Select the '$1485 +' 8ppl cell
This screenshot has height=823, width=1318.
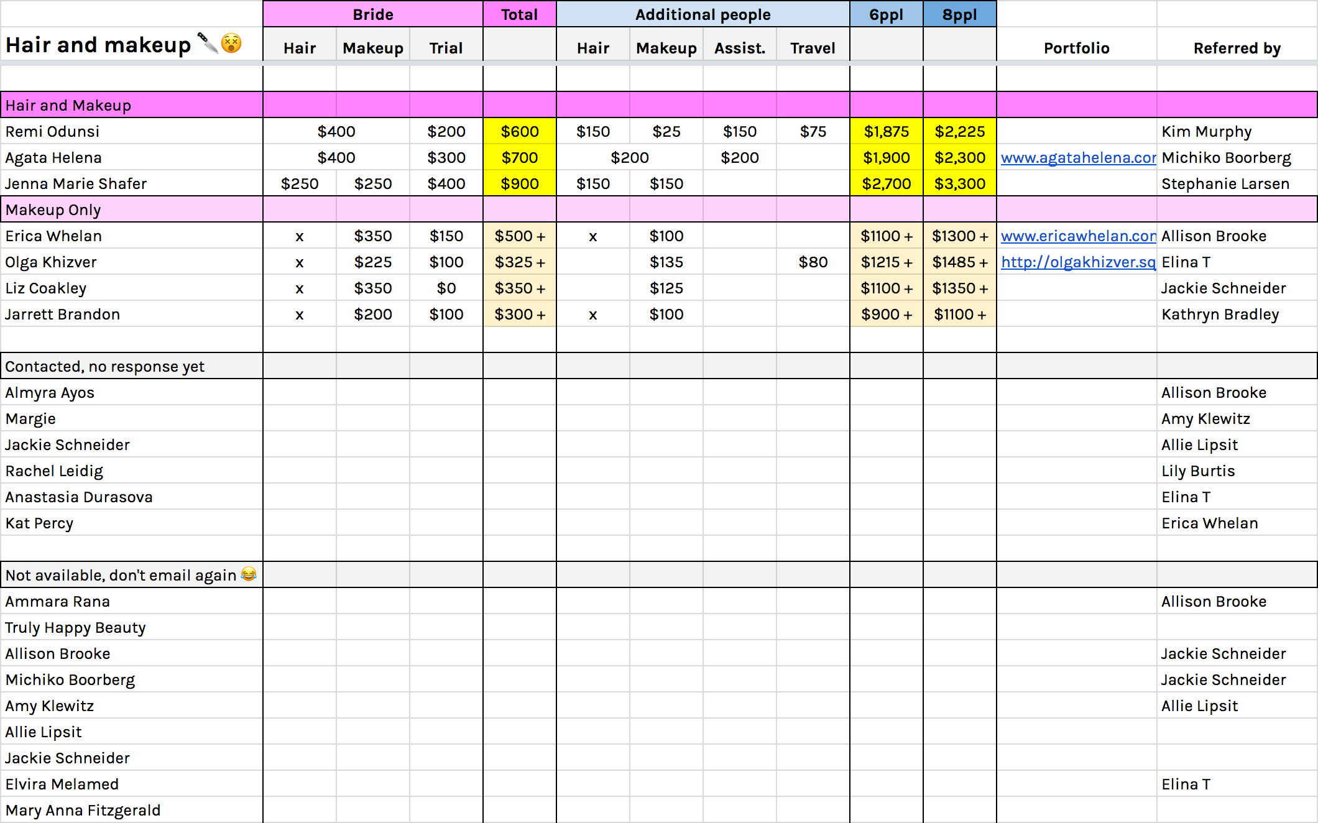960,262
